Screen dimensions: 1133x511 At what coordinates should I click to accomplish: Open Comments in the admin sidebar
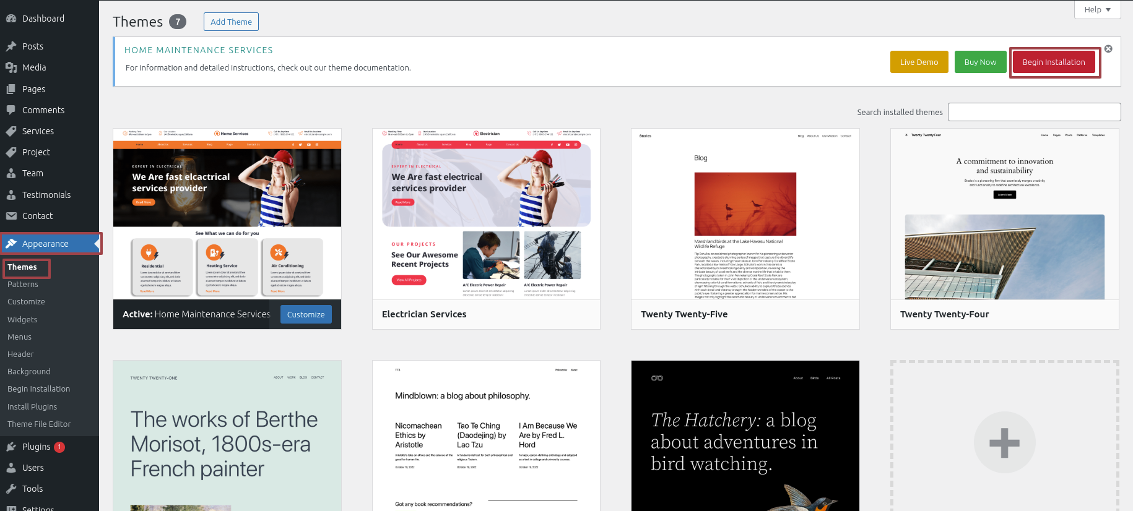coord(43,110)
